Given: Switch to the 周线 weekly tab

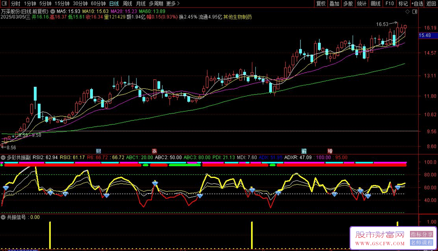Looking at the screenshot, I should pyautogui.click(x=127, y=3).
